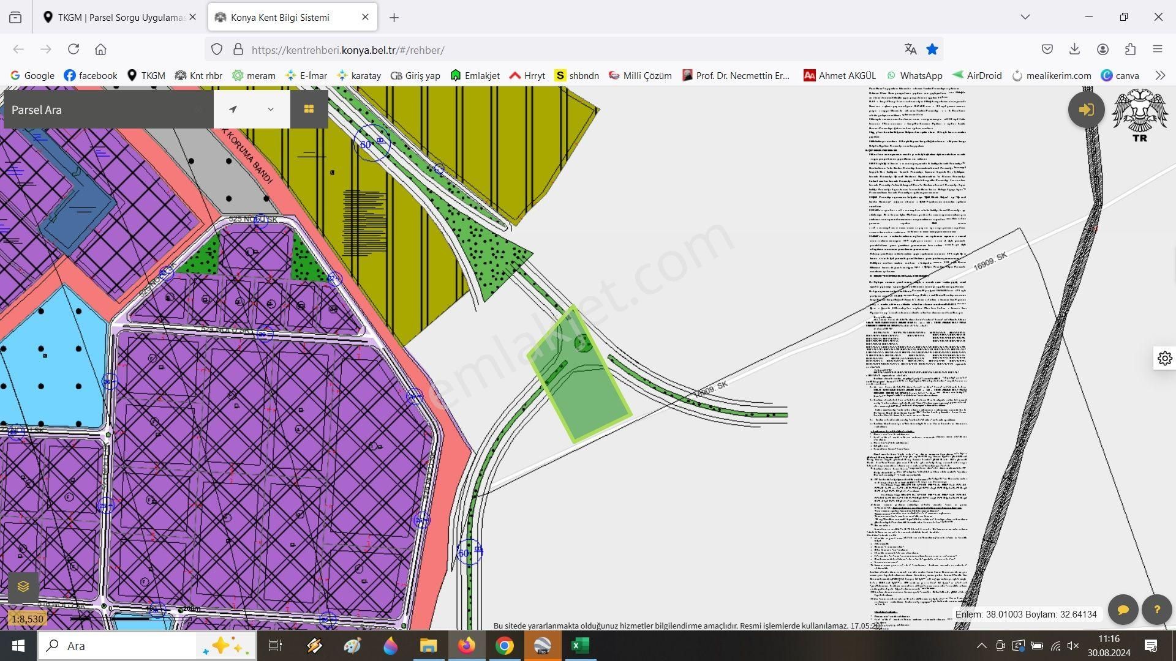Open the canva bookmark
The width and height of the screenshot is (1176, 661).
tap(1120, 75)
